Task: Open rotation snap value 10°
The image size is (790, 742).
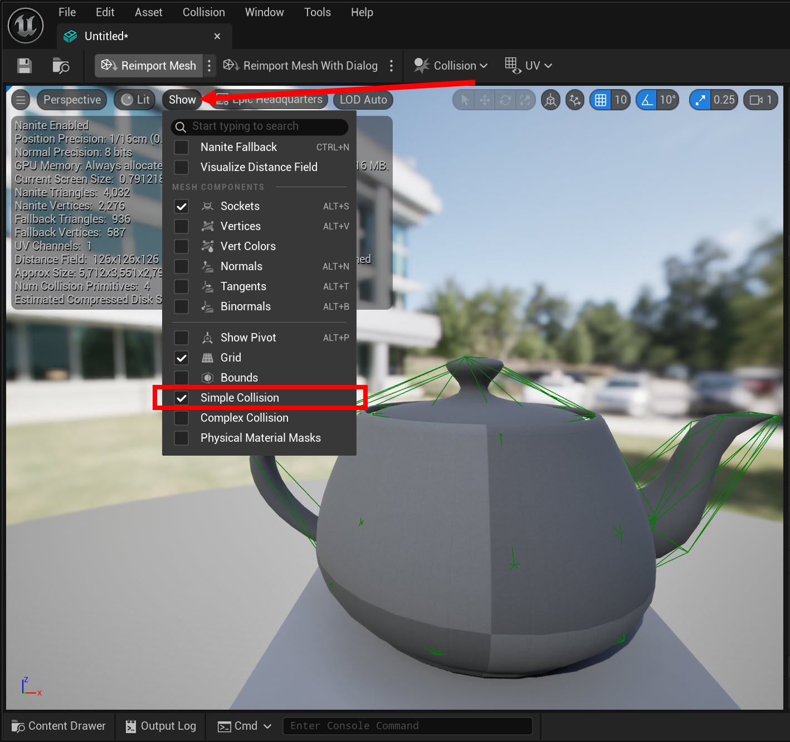Action: 667,100
